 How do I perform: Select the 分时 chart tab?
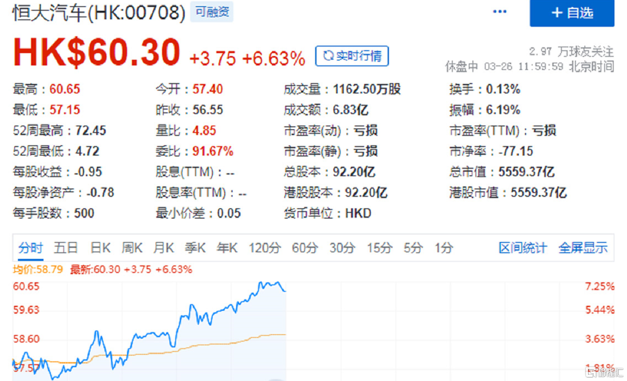pyautogui.click(x=30, y=248)
